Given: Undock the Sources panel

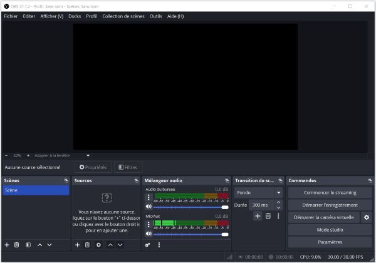Looking at the screenshot, I should [137, 180].
